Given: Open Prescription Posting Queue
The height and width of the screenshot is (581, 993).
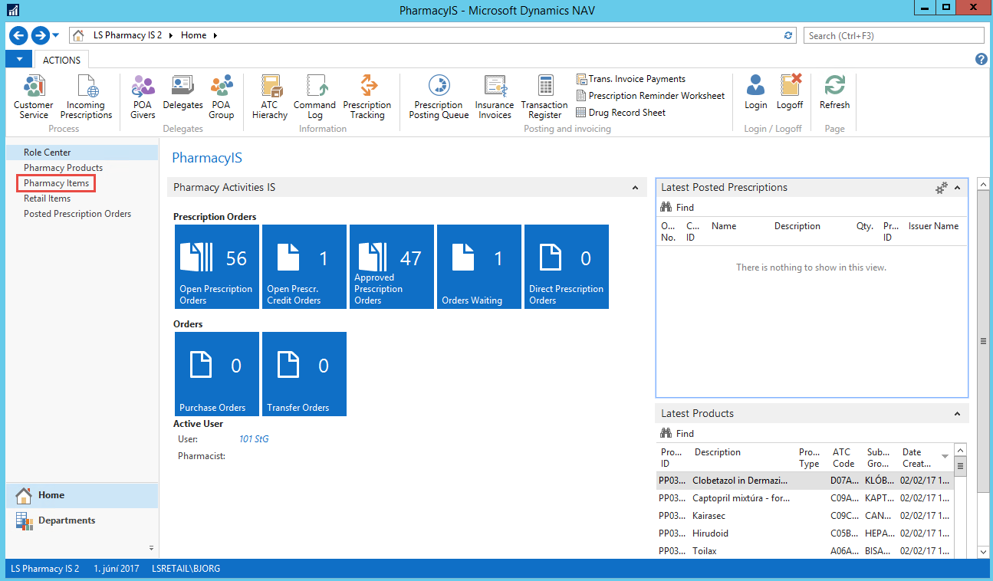Looking at the screenshot, I should point(439,97).
